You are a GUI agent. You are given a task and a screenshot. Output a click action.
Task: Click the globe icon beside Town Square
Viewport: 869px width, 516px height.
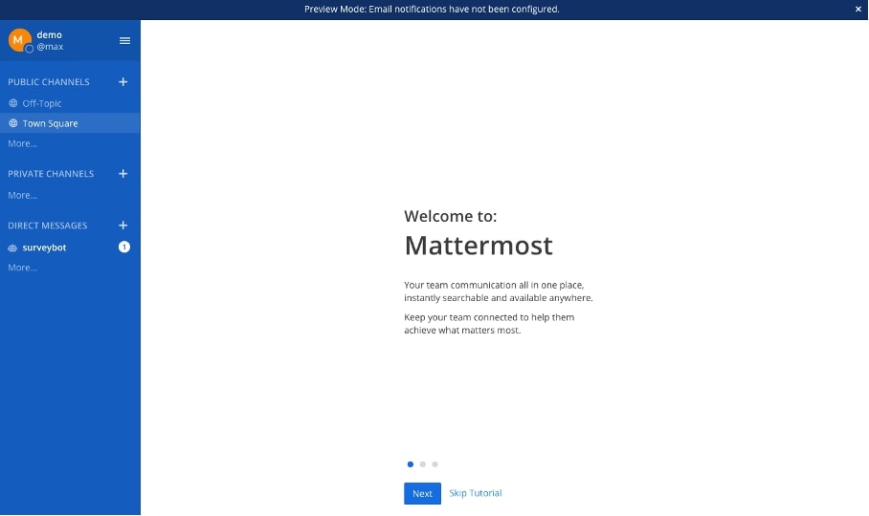[13, 123]
